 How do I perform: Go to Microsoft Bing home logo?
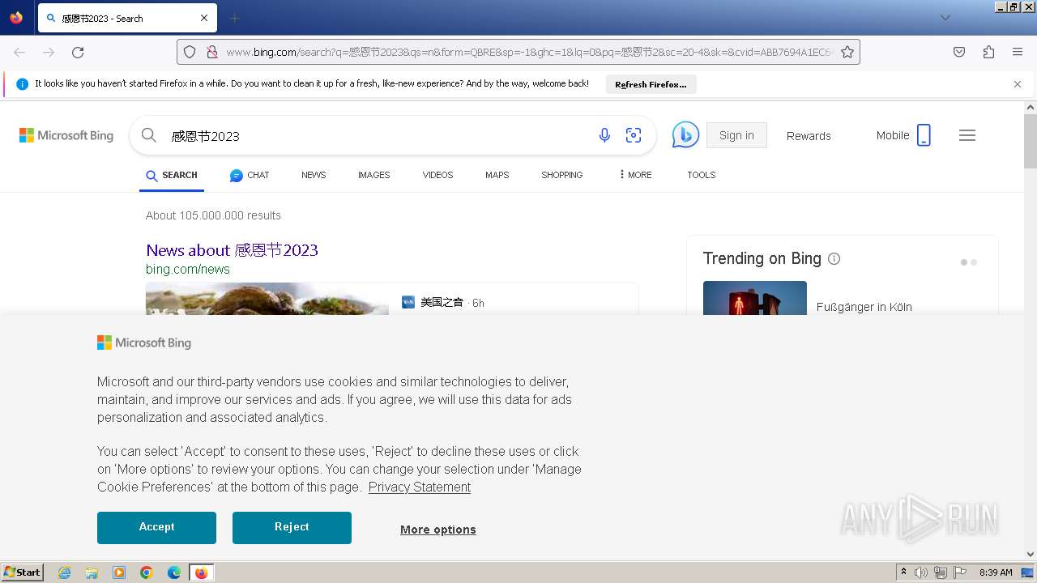pos(66,135)
